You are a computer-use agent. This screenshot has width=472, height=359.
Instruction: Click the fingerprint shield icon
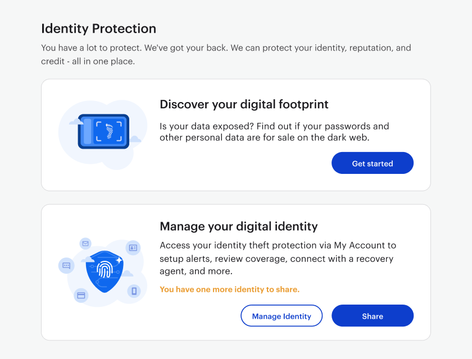pyautogui.click(x=105, y=271)
